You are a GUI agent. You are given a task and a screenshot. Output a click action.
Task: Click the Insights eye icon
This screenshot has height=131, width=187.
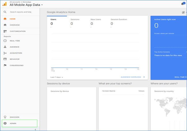[183, 12]
